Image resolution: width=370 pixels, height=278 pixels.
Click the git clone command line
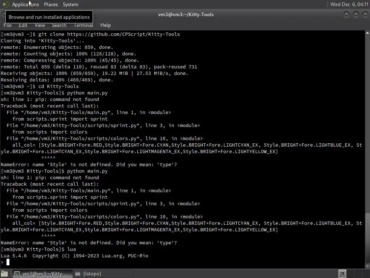coord(90,34)
